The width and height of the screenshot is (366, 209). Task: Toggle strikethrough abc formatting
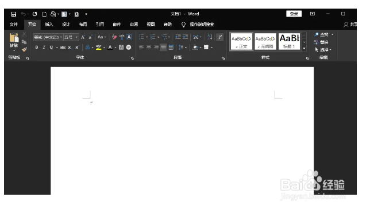tap(63, 48)
